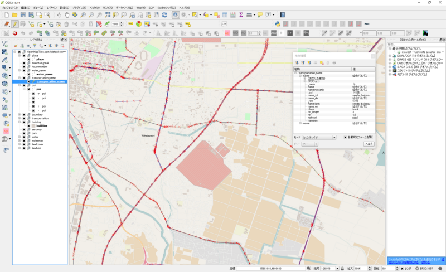Expand the GDAL/OGR algorithms group
Image resolution: width=446 pixels, height=272 pixels.
390,56
